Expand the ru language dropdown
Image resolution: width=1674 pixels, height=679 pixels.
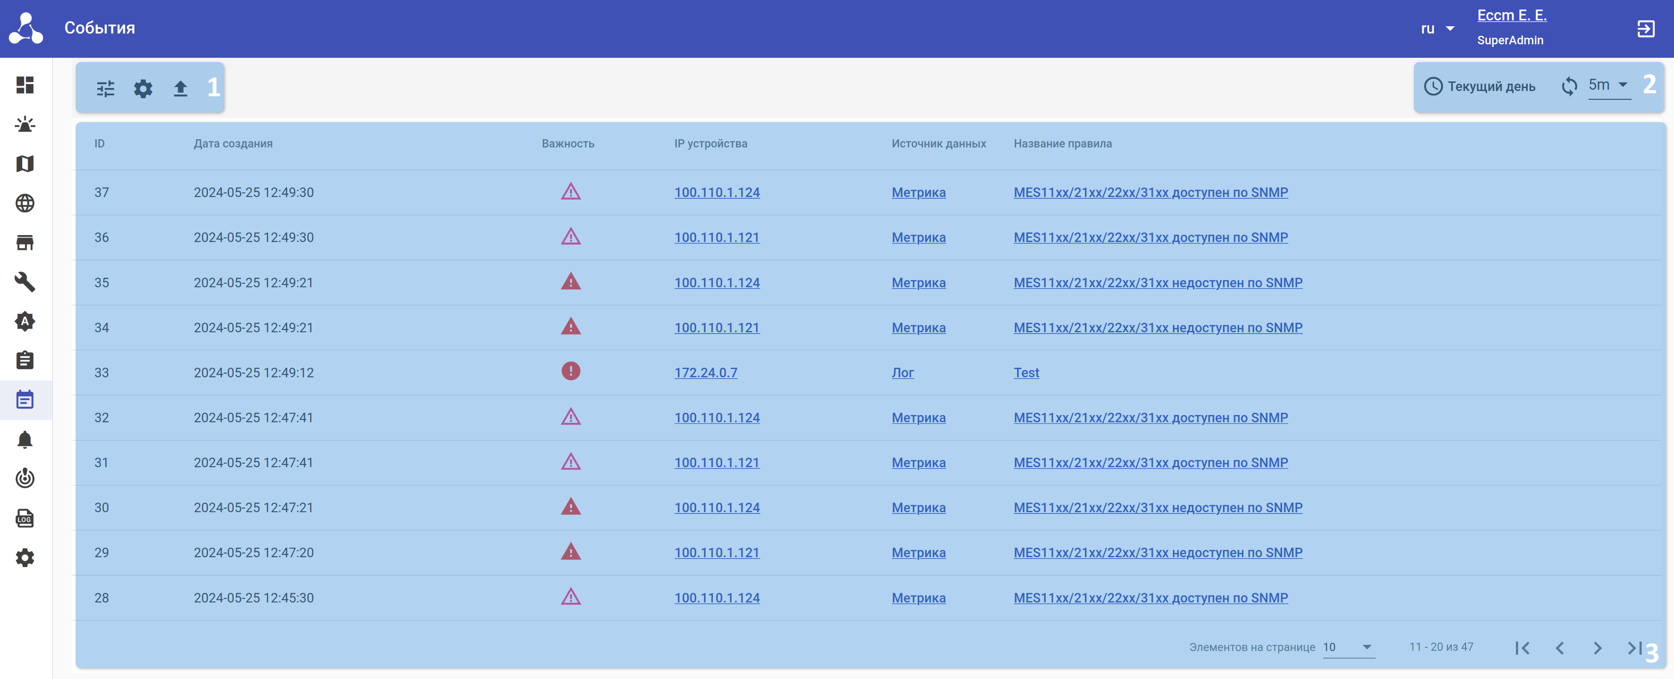click(x=1437, y=28)
